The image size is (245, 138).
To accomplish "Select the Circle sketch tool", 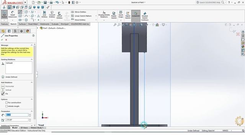I will coord(26,12).
